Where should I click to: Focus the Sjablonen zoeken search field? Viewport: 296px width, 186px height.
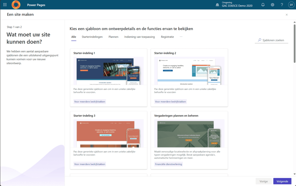coord(272,40)
